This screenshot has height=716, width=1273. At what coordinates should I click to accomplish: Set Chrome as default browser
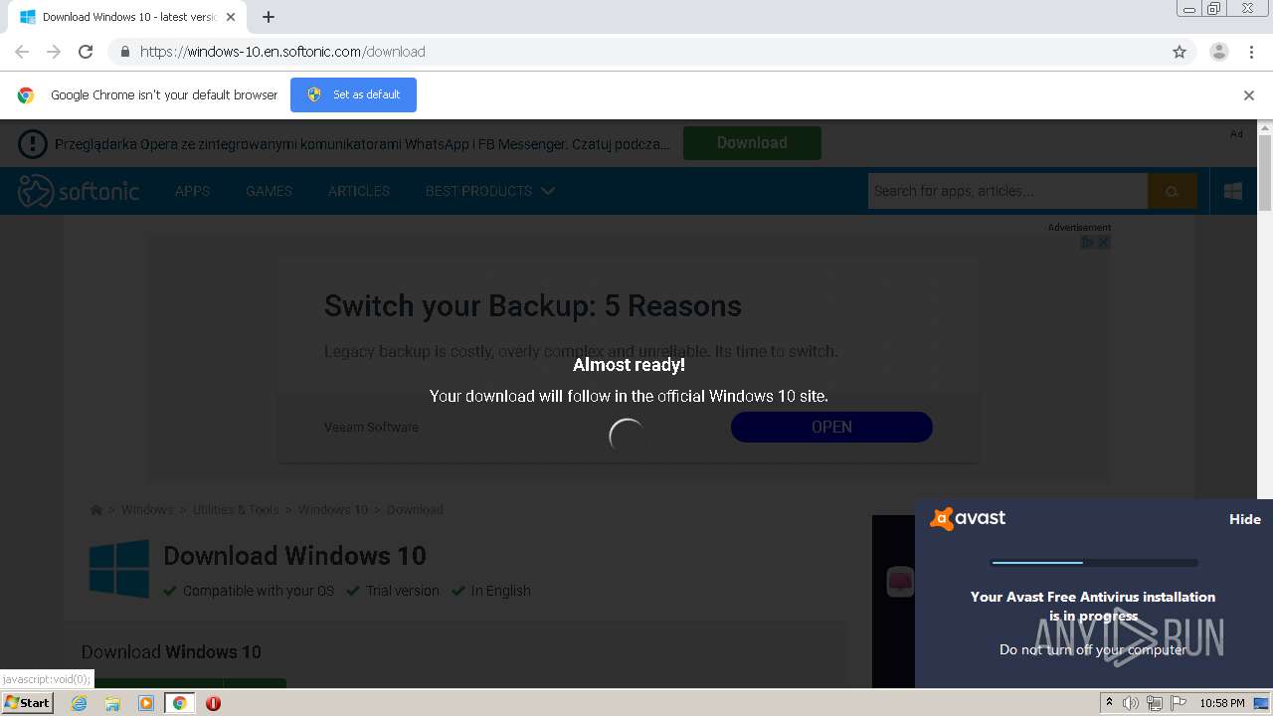353,94
